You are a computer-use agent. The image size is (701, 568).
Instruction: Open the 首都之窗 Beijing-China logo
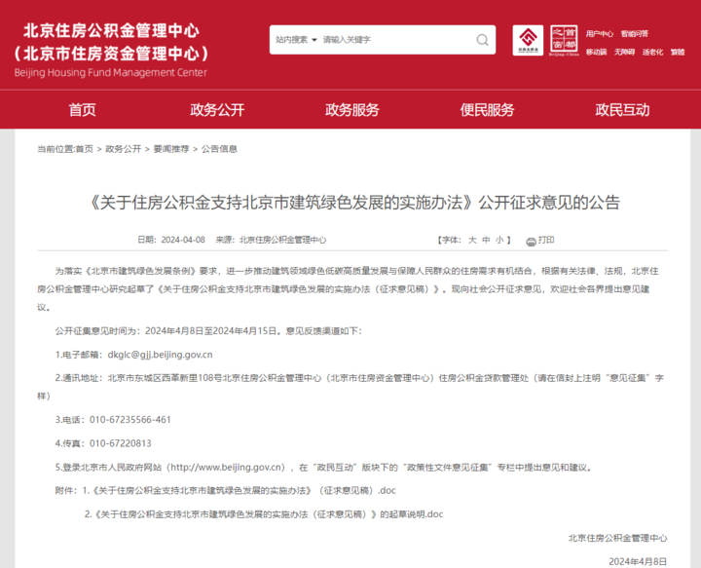(x=564, y=40)
